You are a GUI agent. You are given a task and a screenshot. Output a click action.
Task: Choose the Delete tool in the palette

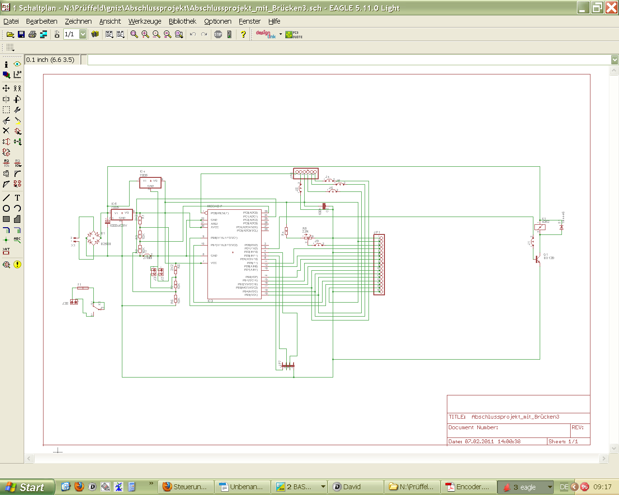click(x=6, y=131)
